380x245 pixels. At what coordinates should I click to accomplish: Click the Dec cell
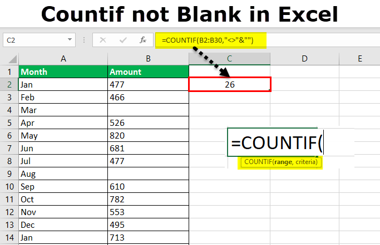[x=63, y=225]
